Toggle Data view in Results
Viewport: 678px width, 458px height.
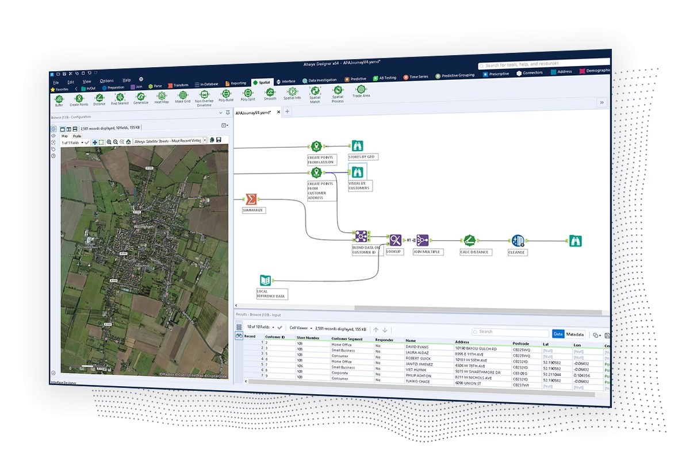click(x=558, y=333)
